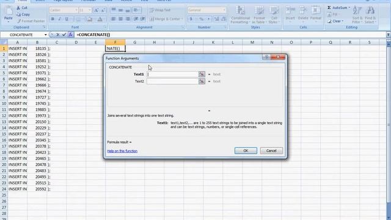Expand the Name Box dropdown arrow
391x220 pixels.
tap(45, 35)
